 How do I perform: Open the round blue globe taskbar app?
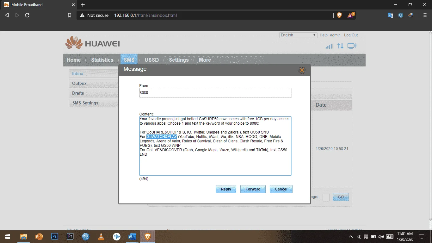pyautogui.click(x=86, y=236)
